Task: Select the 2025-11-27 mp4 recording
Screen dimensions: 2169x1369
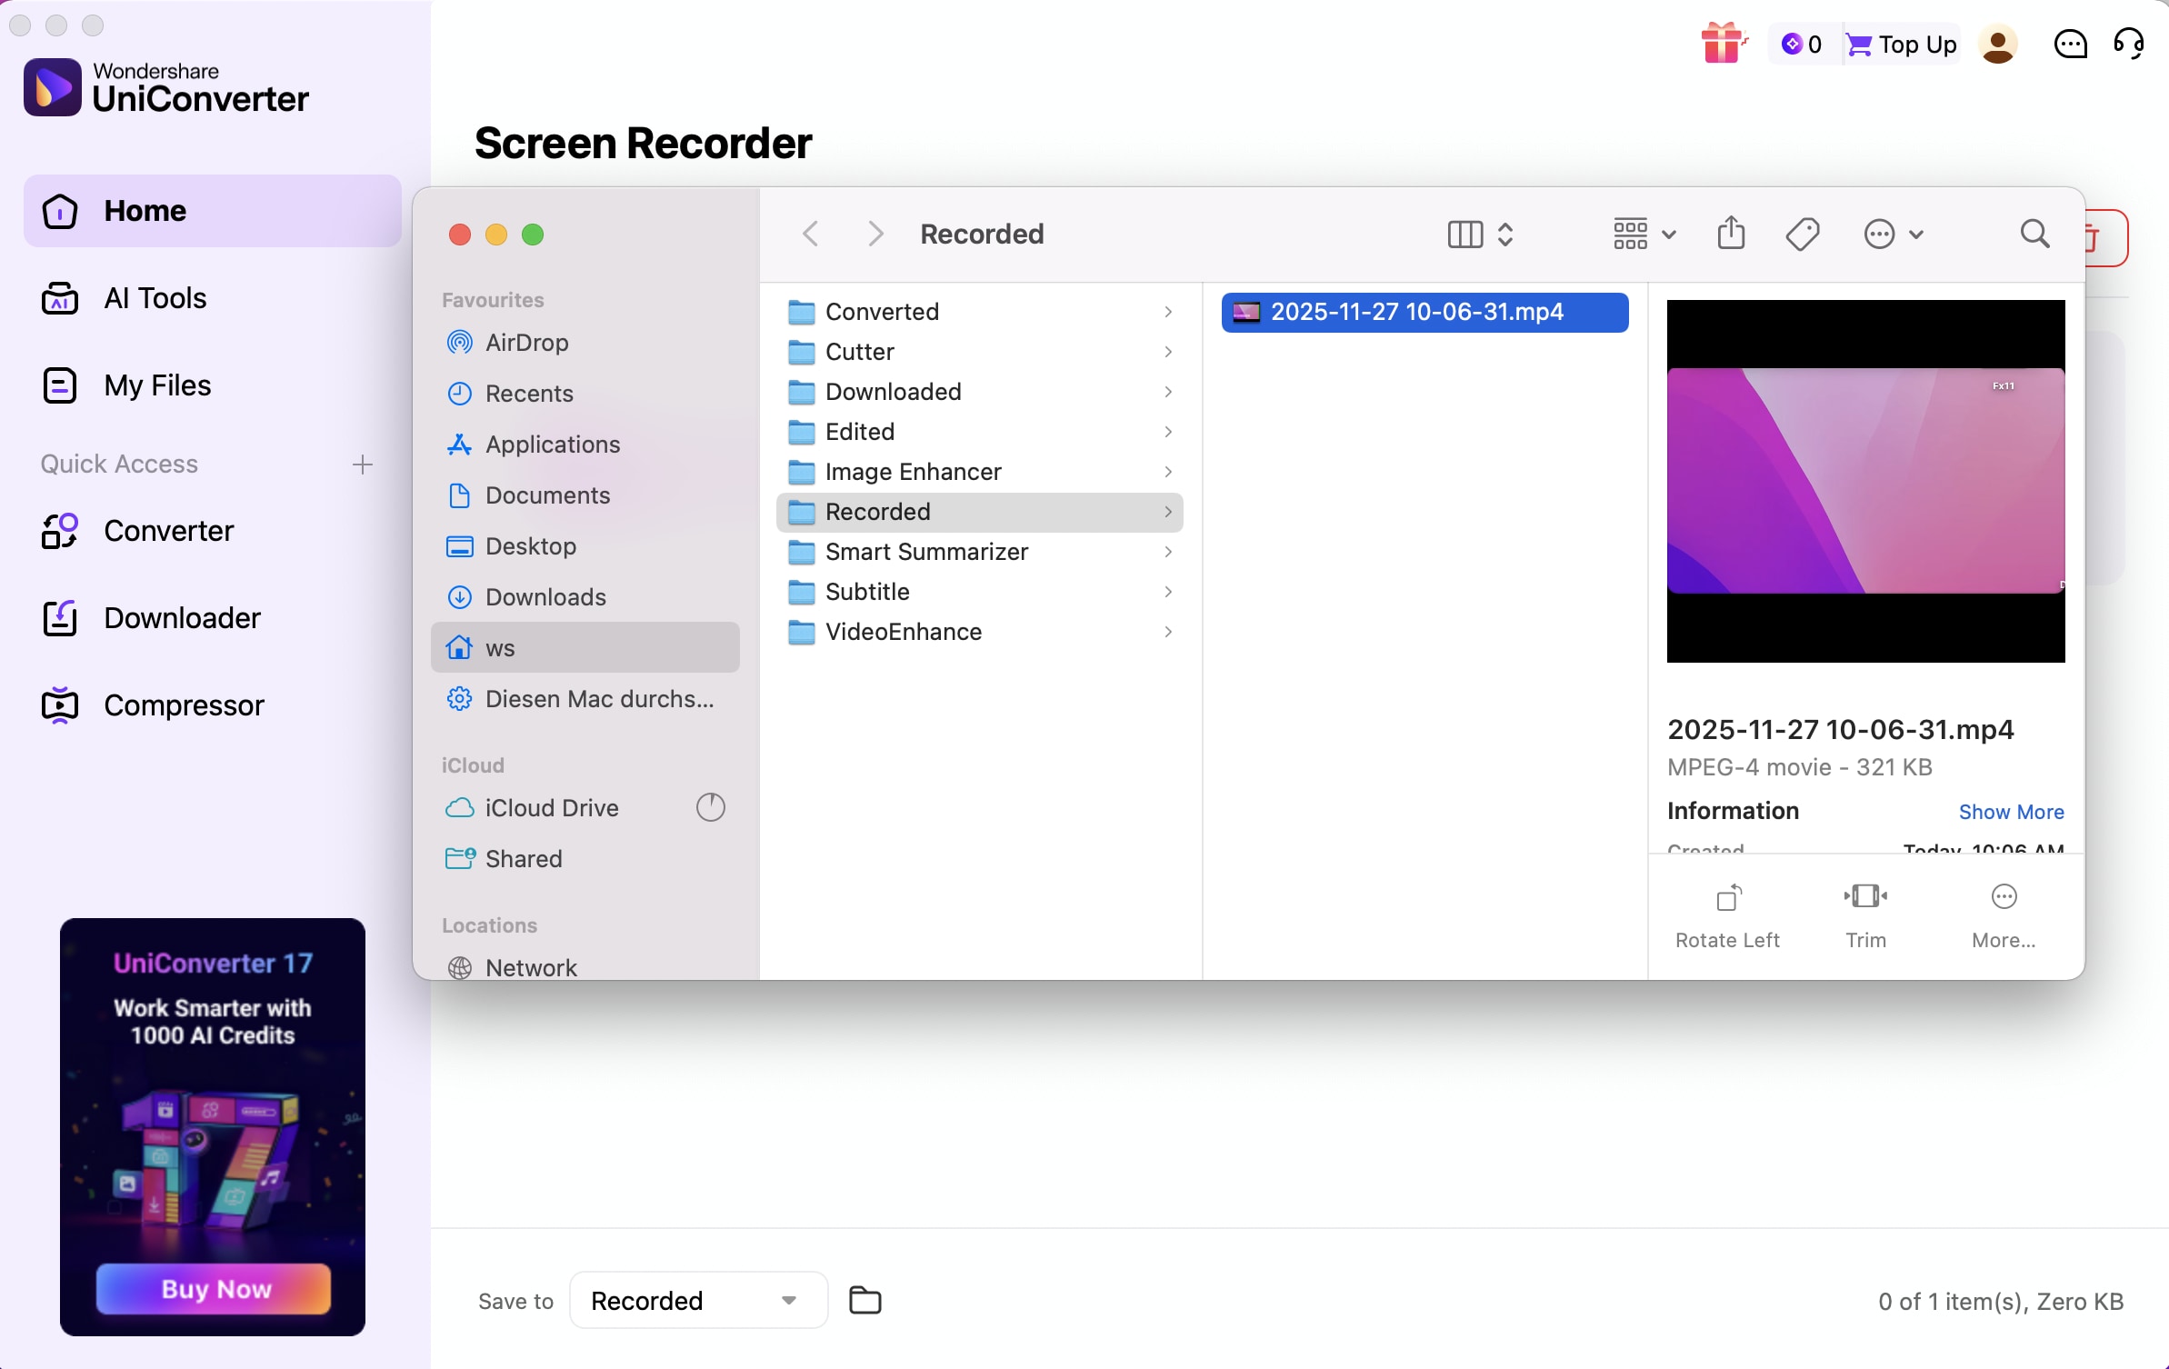Action: coord(1422,312)
